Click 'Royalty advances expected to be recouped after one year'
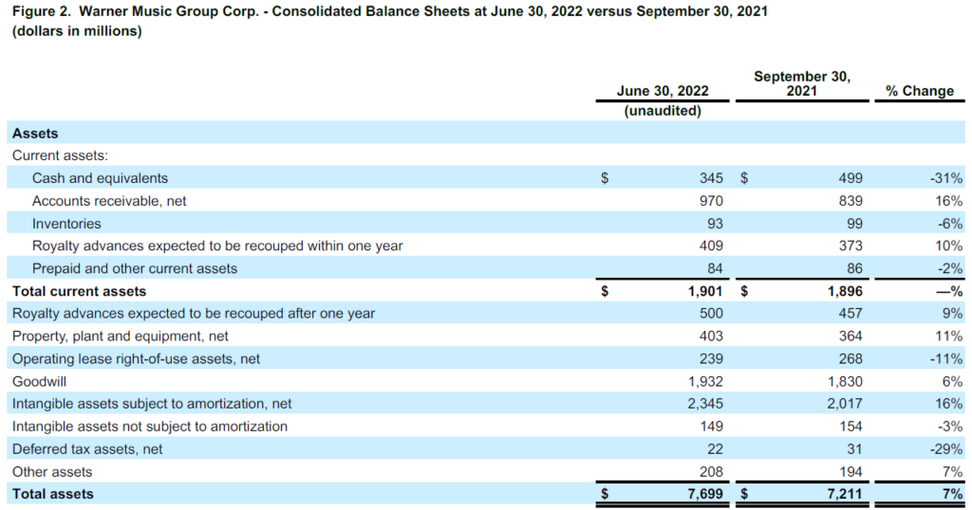 coord(194,313)
